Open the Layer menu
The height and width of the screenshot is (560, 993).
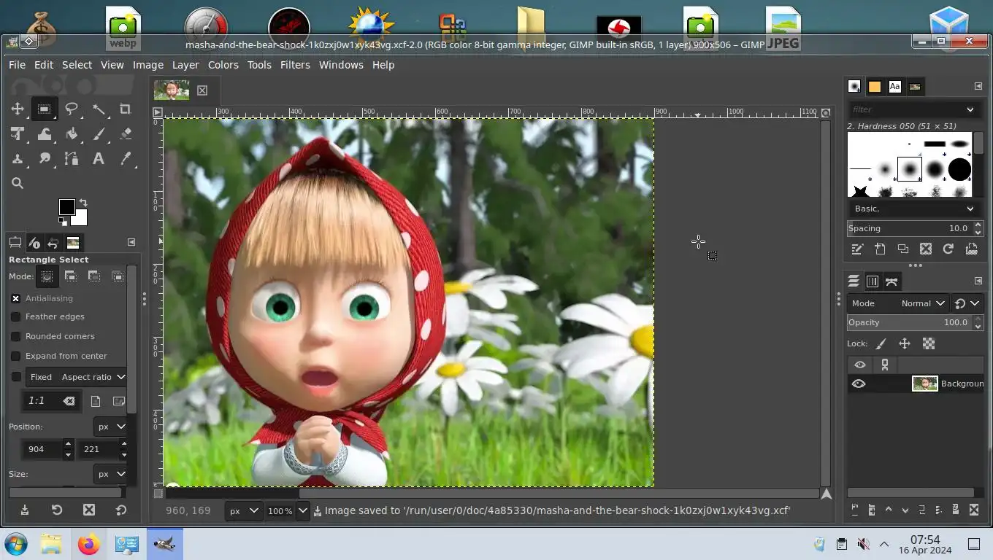[185, 65]
